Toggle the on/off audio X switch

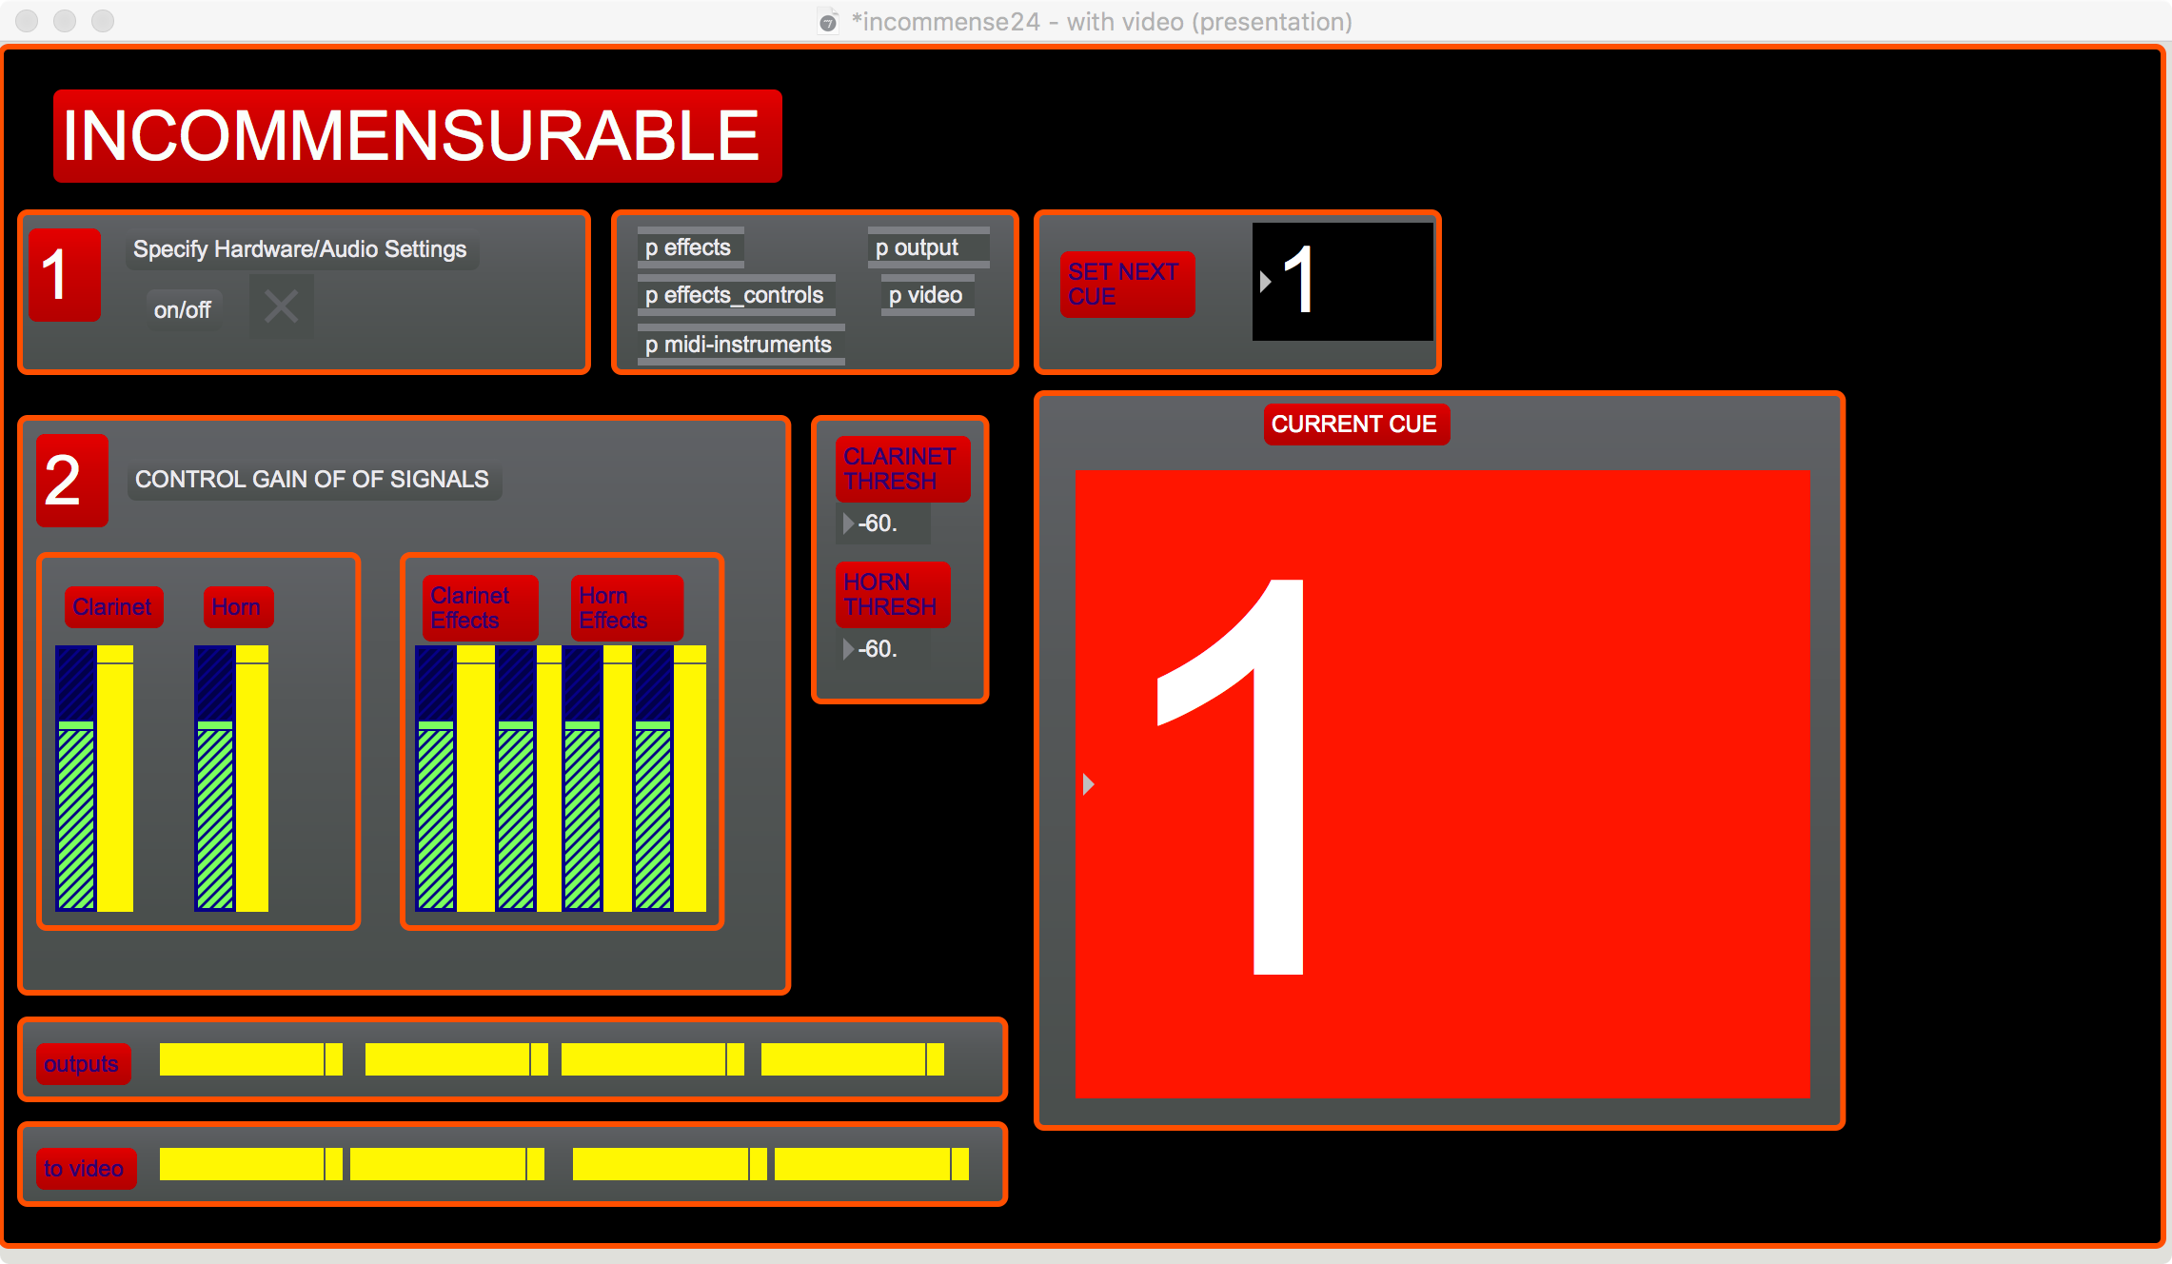281,306
